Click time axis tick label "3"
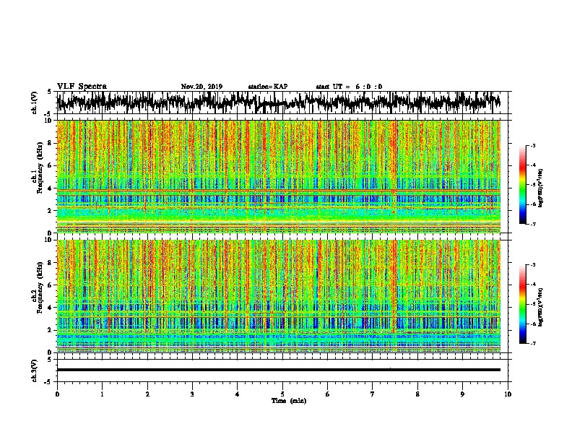Screen dimensions: 572x442 tap(192, 394)
